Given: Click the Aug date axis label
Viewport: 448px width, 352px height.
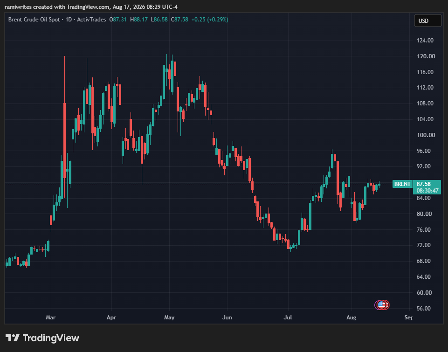Looking at the screenshot, I should click(351, 317).
